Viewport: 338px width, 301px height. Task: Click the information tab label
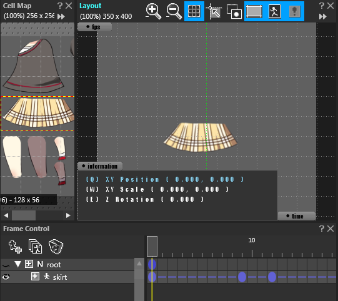pyautogui.click(x=100, y=166)
